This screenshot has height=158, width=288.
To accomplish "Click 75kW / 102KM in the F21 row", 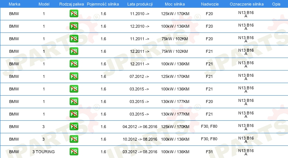I will tap(175, 51).
